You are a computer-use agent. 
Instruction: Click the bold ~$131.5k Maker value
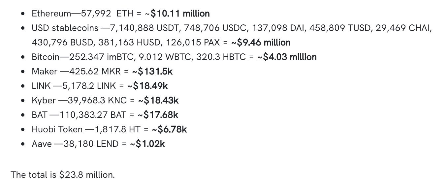pyautogui.click(x=152, y=71)
